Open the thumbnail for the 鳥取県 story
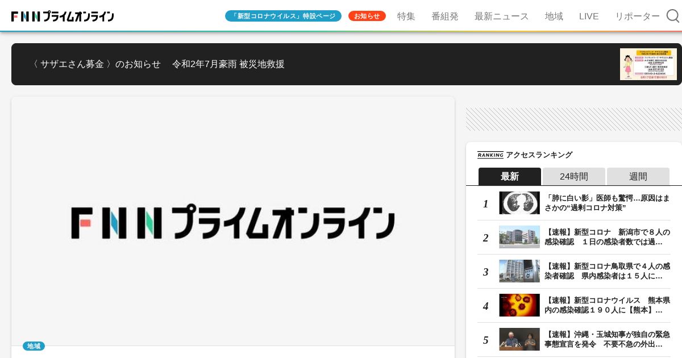Viewport: 682px width, 358px height. pos(519,271)
